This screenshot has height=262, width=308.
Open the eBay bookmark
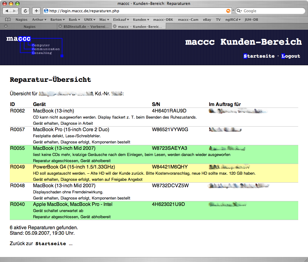(x=207, y=20)
